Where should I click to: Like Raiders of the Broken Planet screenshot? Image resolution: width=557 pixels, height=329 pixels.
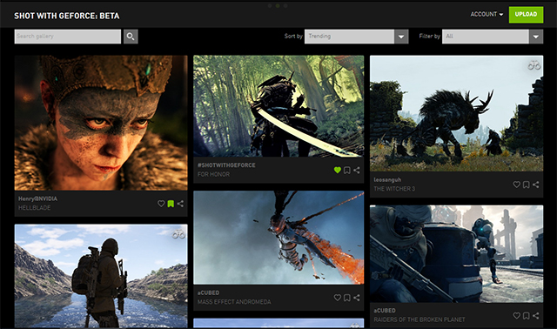pyautogui.click(x=516, y=315)
